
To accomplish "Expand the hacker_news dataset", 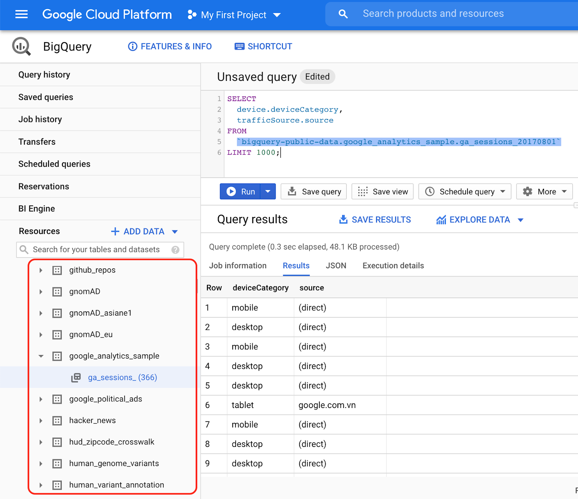I will [x=41, y=421].
